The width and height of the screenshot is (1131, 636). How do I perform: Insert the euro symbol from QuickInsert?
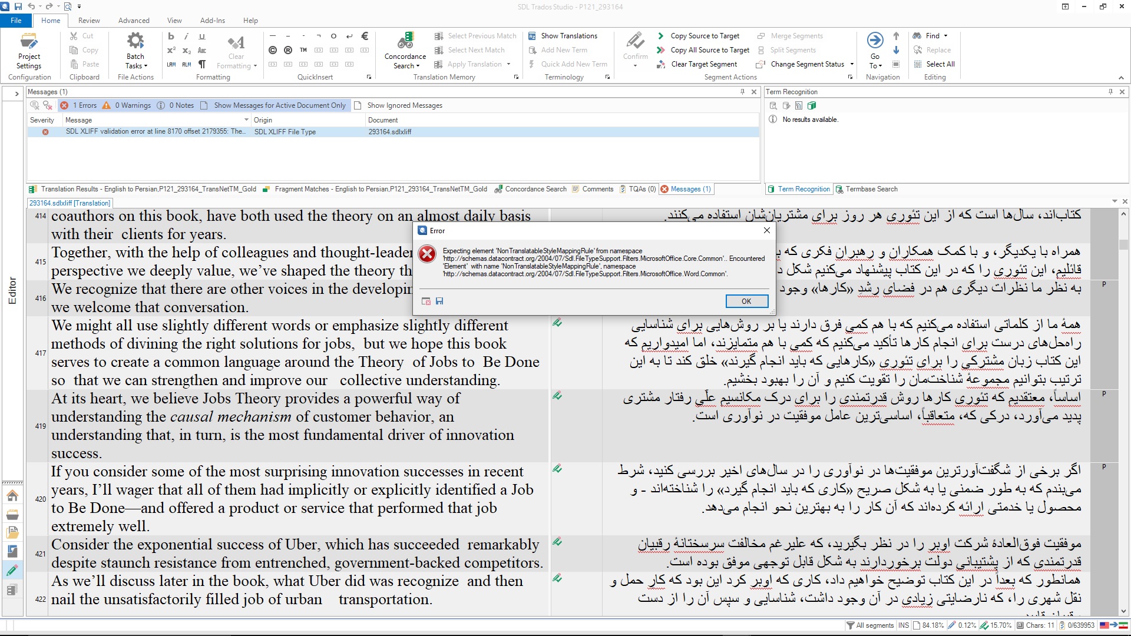tap(365, 36)
